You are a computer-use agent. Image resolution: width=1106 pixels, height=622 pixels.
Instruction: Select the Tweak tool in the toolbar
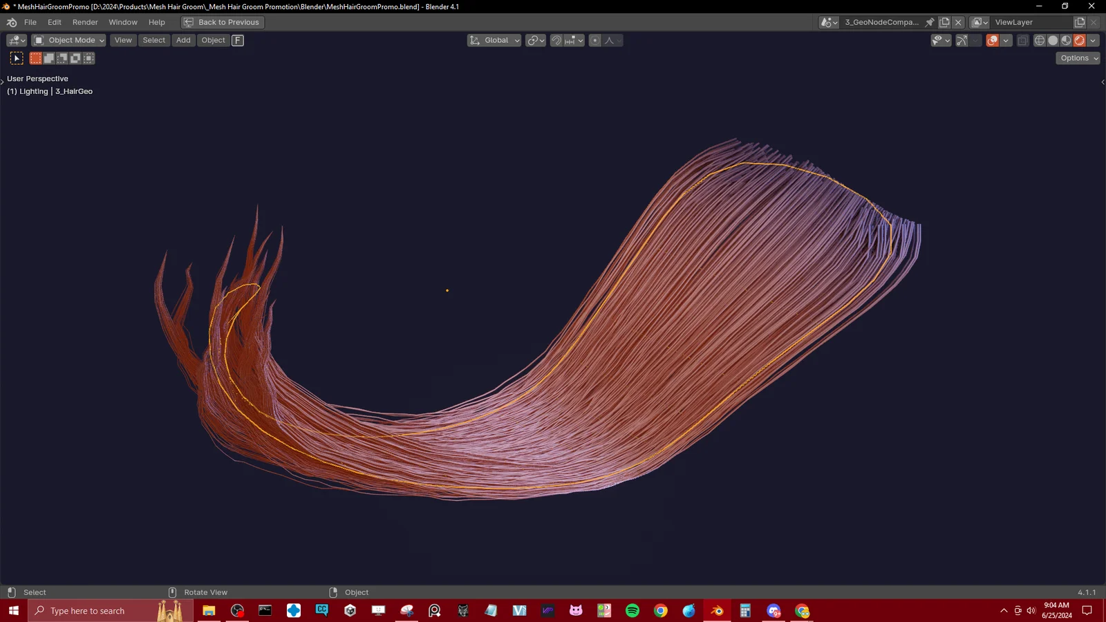tap(16, 58)
